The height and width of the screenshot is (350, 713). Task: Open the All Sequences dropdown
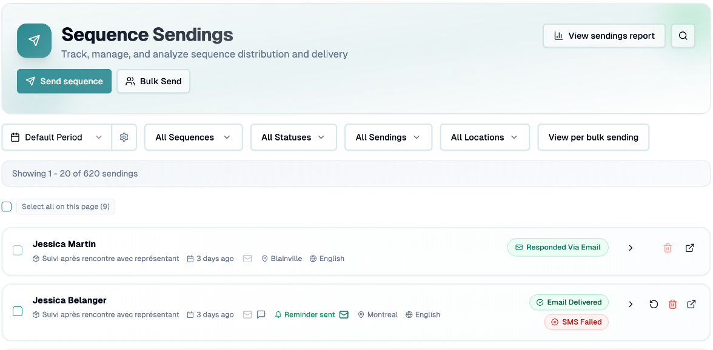coord(194,137)
